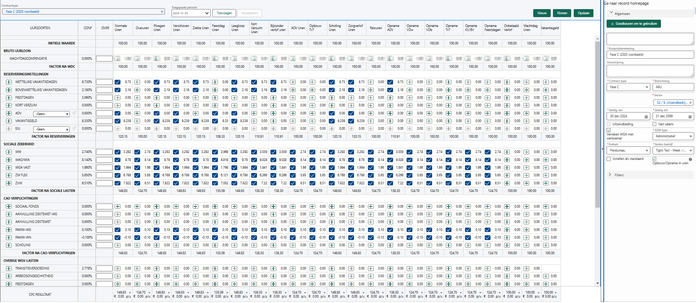Follow the Ga naar record homepage link

[x=626, y=3]
